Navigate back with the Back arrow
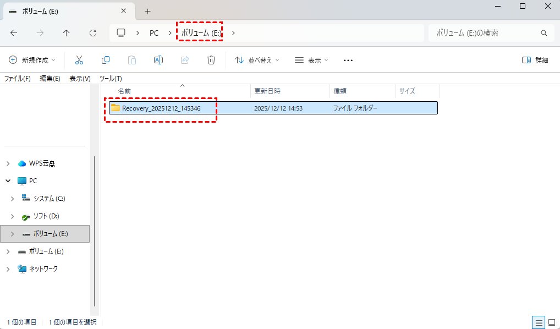This screenshot has height=329, width=560. tap(14, 33)
